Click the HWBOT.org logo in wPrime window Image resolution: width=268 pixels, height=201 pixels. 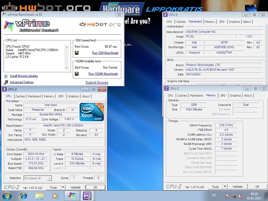click(x=100, y=24)
